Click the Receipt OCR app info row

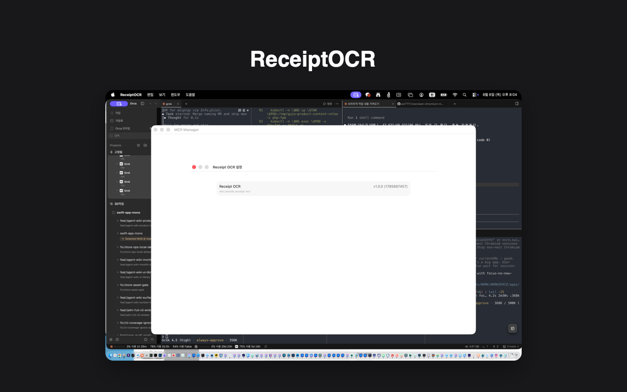[313, 189]
